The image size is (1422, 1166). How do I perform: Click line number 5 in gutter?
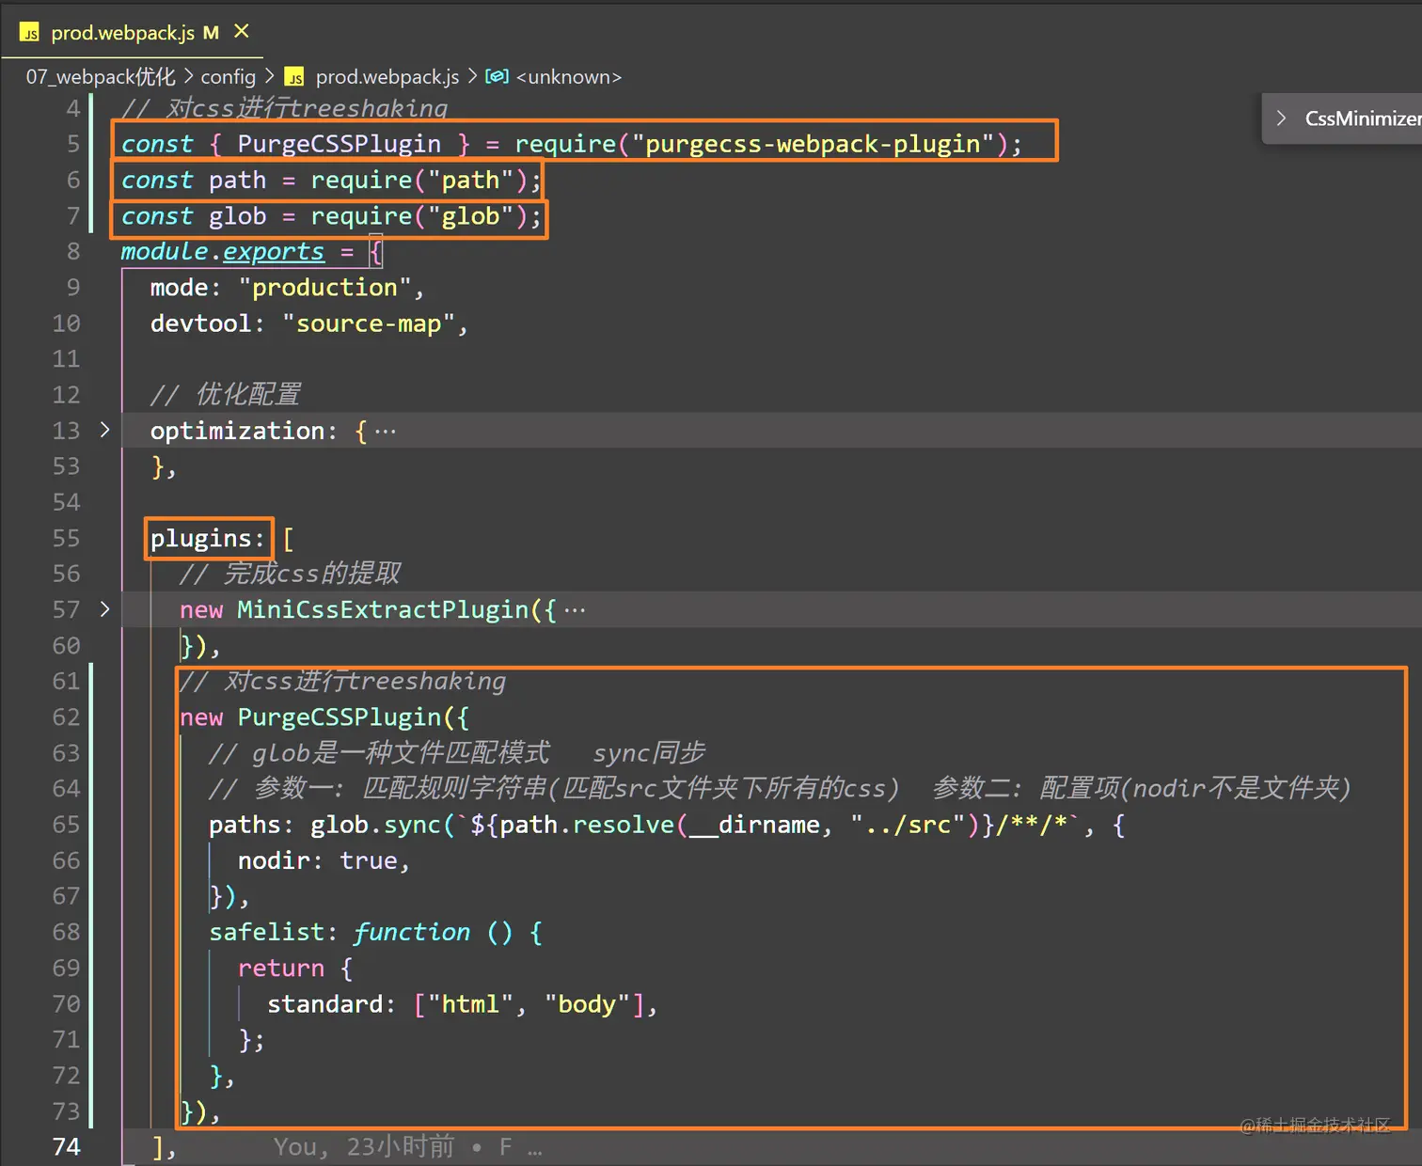[x=73, y=144]
